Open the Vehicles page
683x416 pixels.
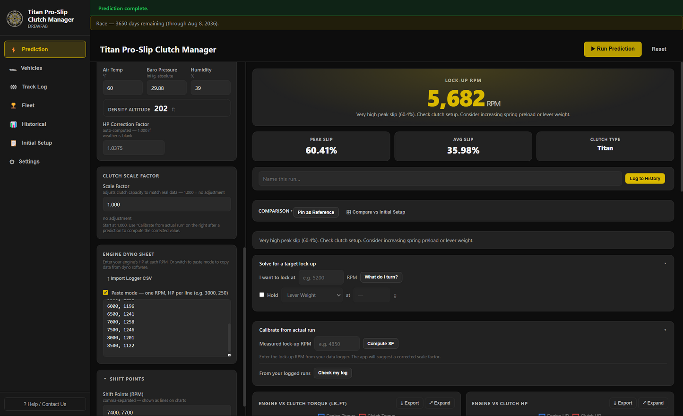click(45, 68)
